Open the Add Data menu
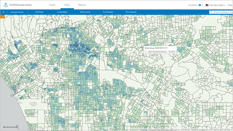This screenshot has width=233, height=131. coord(39,12)
